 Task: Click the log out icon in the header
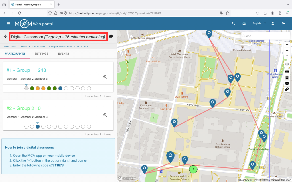coord(283,24)
